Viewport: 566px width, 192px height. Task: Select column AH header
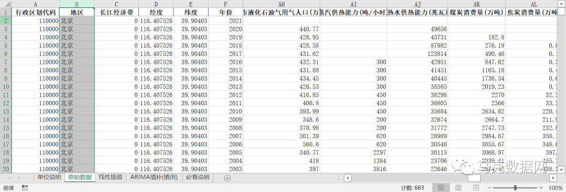coord(281,4)
